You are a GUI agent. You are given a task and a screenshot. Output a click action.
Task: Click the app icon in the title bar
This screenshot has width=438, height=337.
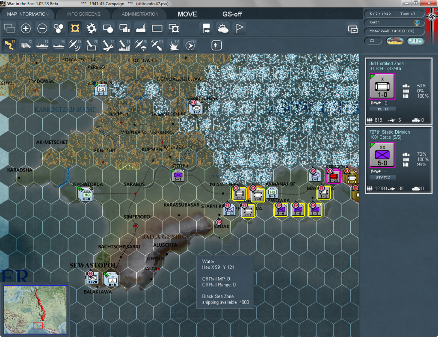[3, 3]
